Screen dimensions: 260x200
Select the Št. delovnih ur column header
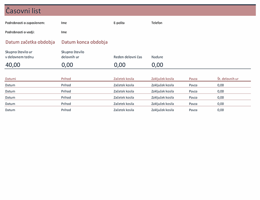(x=228, y=79)
